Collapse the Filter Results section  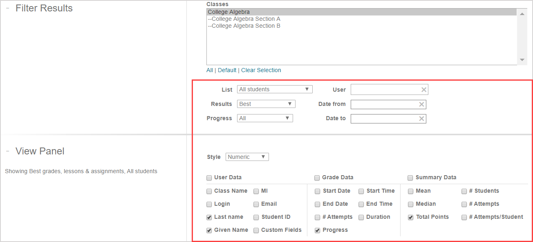point(8,8)
